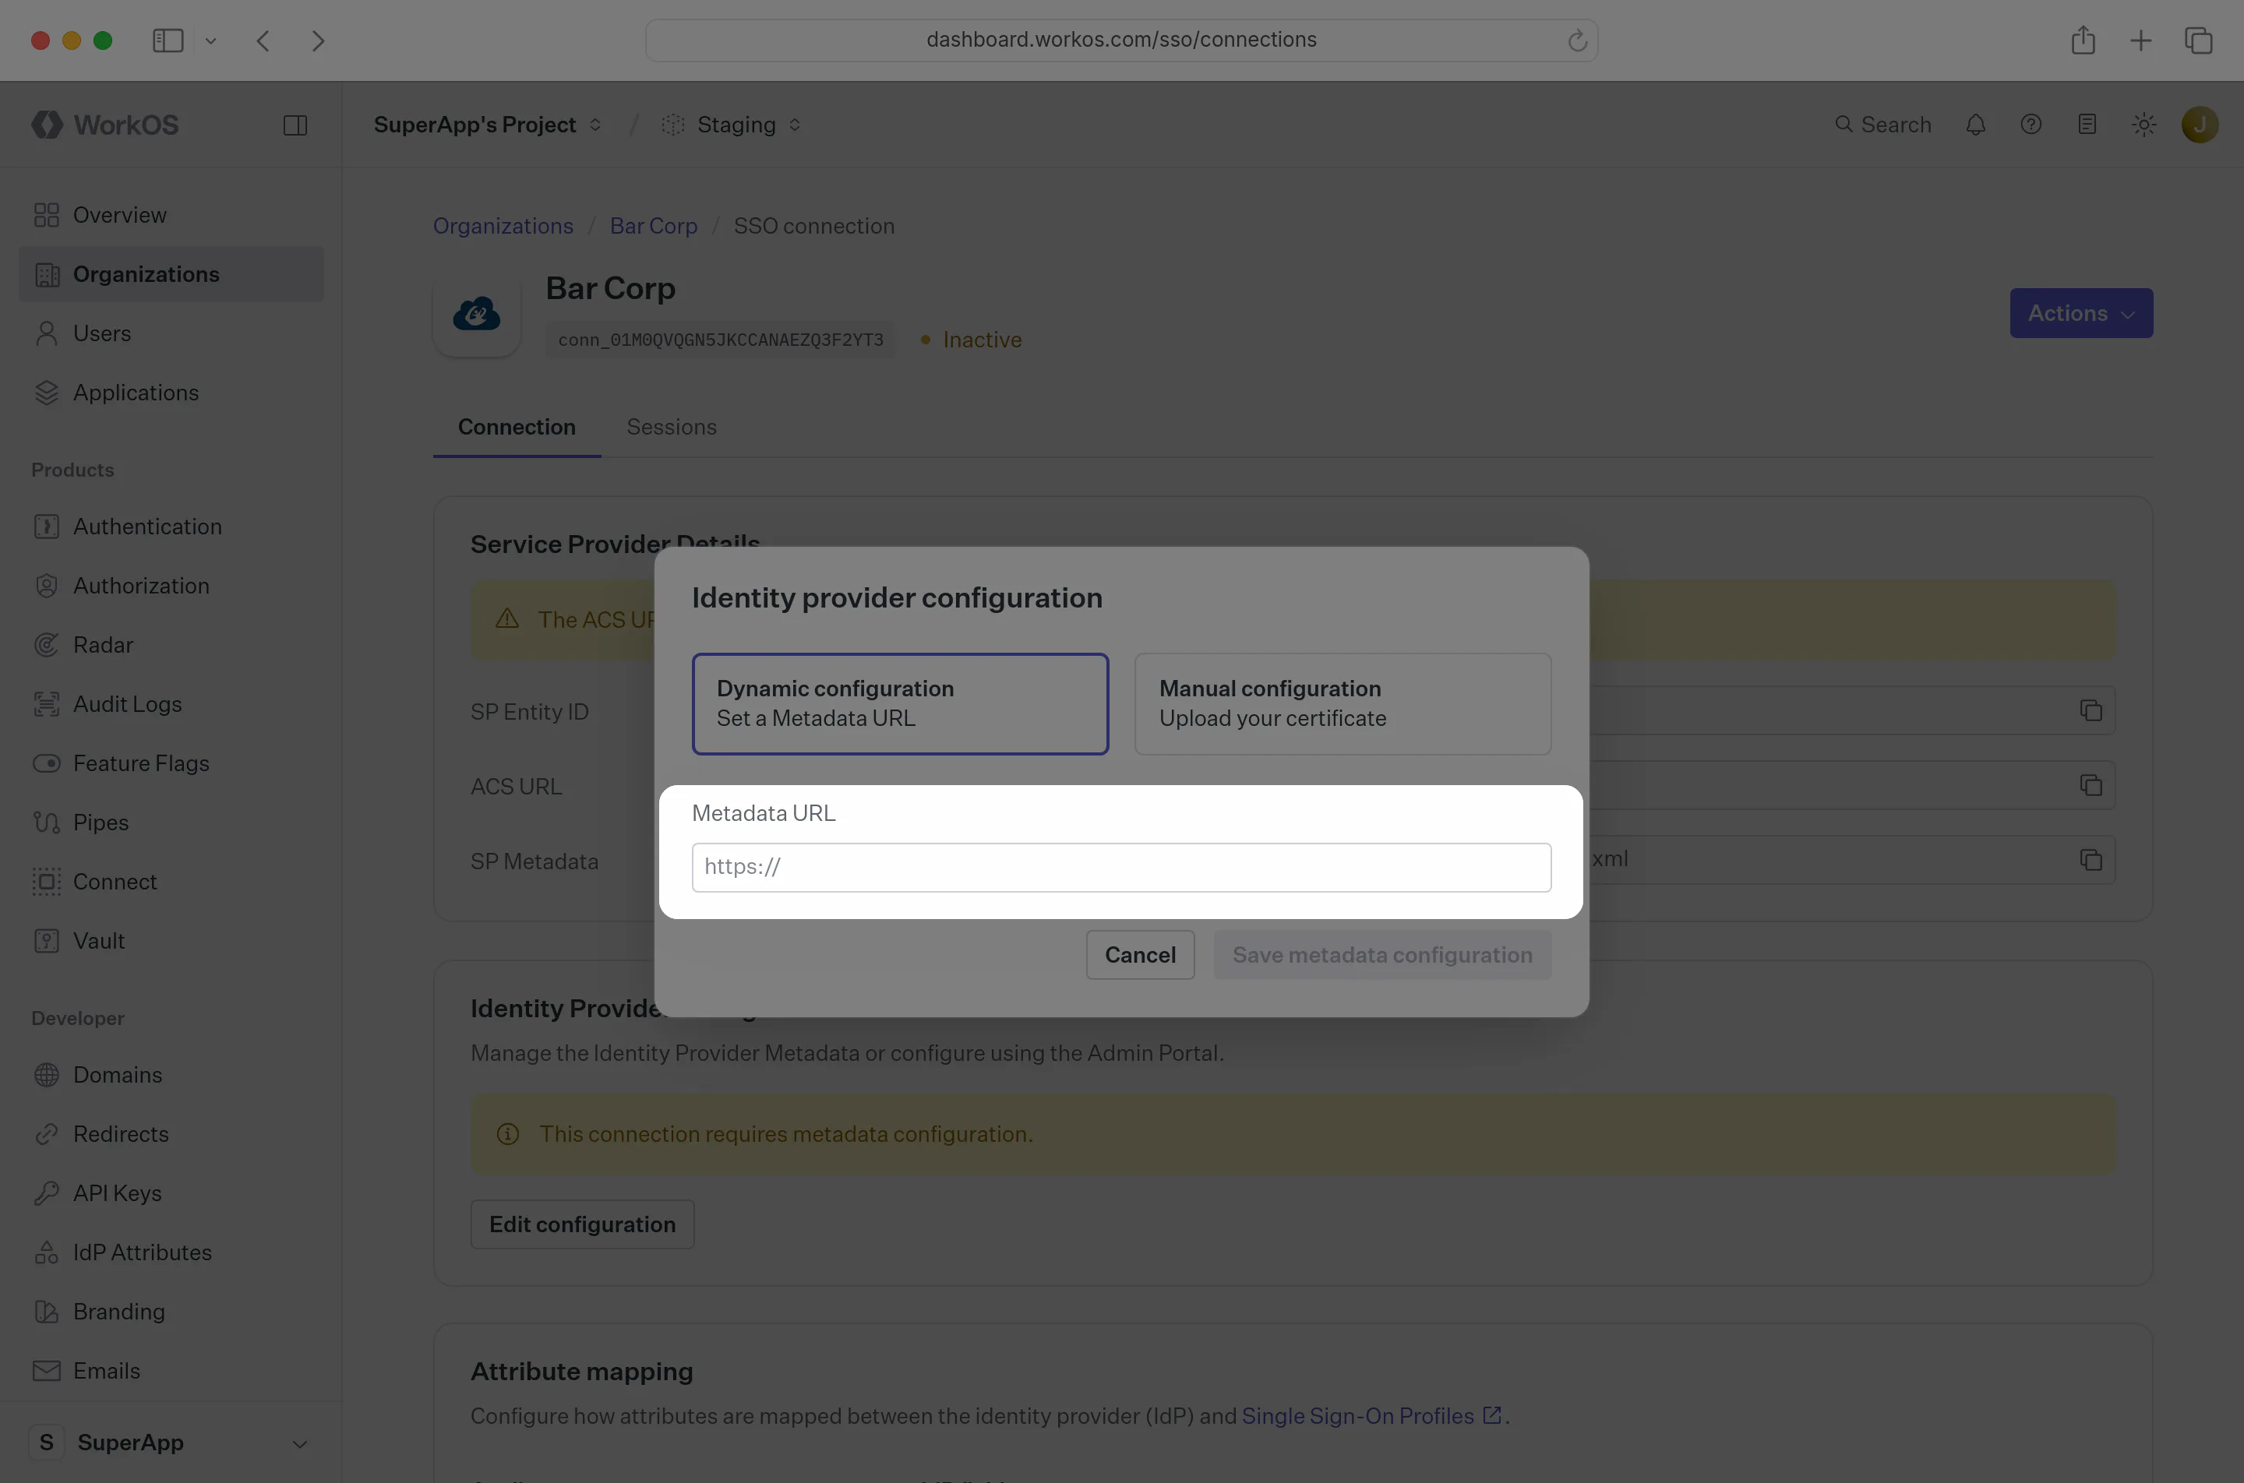Open API Keys in the sidebar
The width and height of the screenshot is (2244, 1483).
(x=171, y=1193)
